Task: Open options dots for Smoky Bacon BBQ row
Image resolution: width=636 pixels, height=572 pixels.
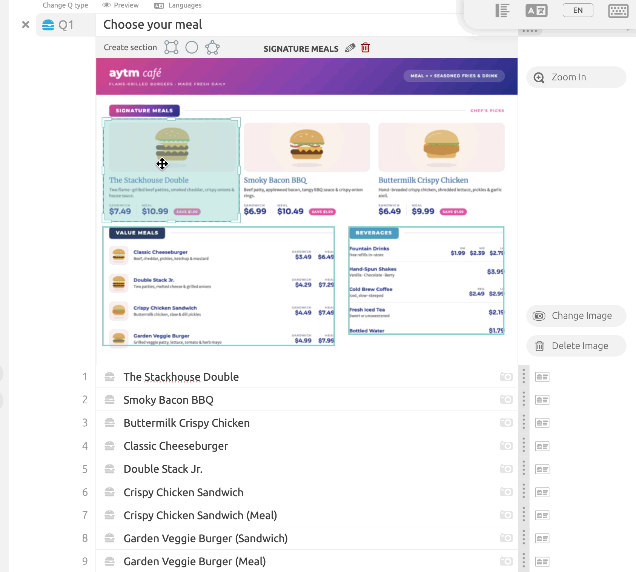Action: pos(524,400)
